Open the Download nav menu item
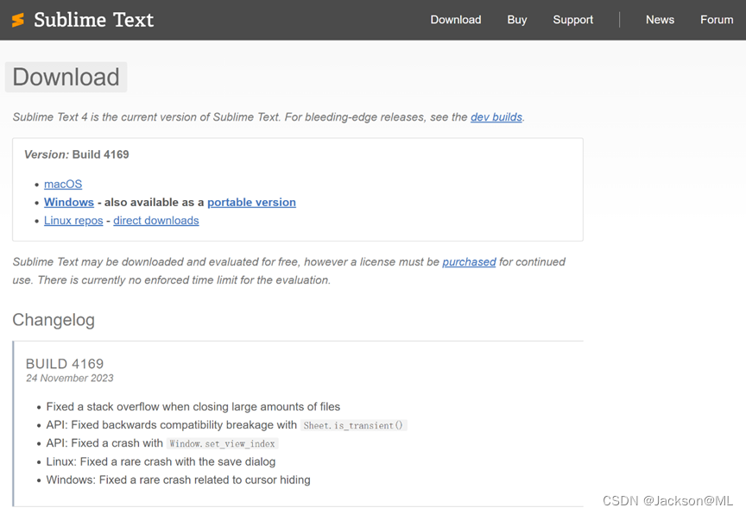The width and height of the screenshot is (746, 514). coord(456,20)
